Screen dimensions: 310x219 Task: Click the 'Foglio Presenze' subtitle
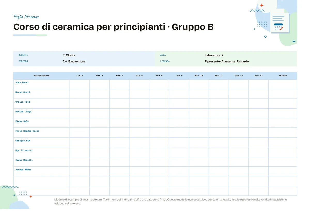pyautogui.click(x=26, y=17)
